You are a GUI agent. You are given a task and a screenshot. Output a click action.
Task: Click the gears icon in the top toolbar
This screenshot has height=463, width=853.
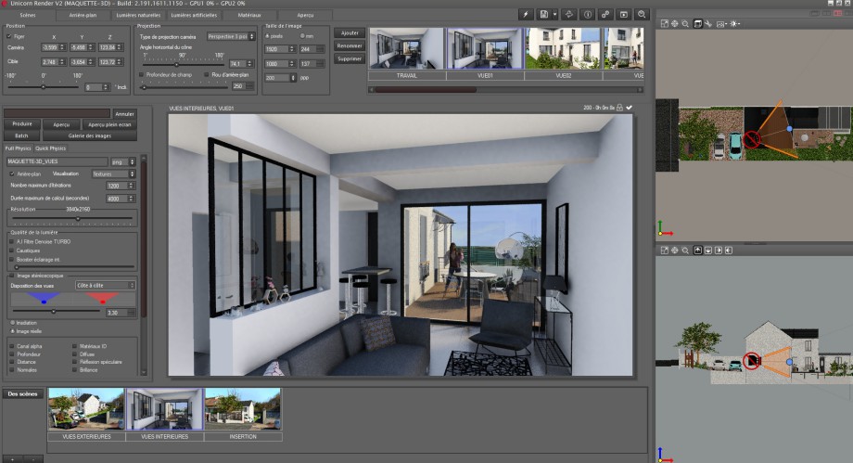coord(605,15)
